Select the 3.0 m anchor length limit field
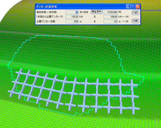The image size is (161, 128). coord(111,21)
